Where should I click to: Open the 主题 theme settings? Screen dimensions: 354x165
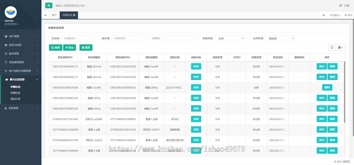tap(344, 6)
